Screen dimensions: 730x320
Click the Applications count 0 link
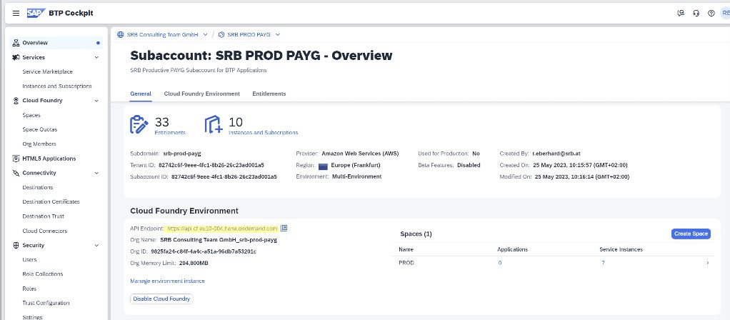500,263
